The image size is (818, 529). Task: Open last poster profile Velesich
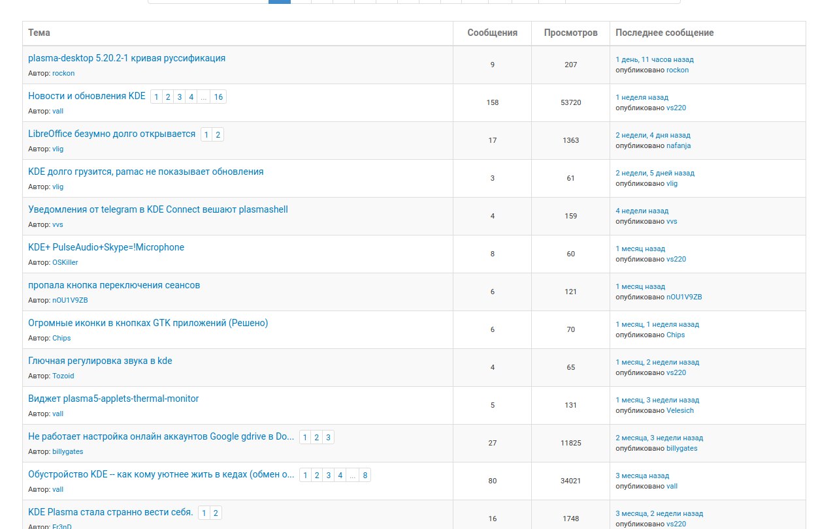680,410
